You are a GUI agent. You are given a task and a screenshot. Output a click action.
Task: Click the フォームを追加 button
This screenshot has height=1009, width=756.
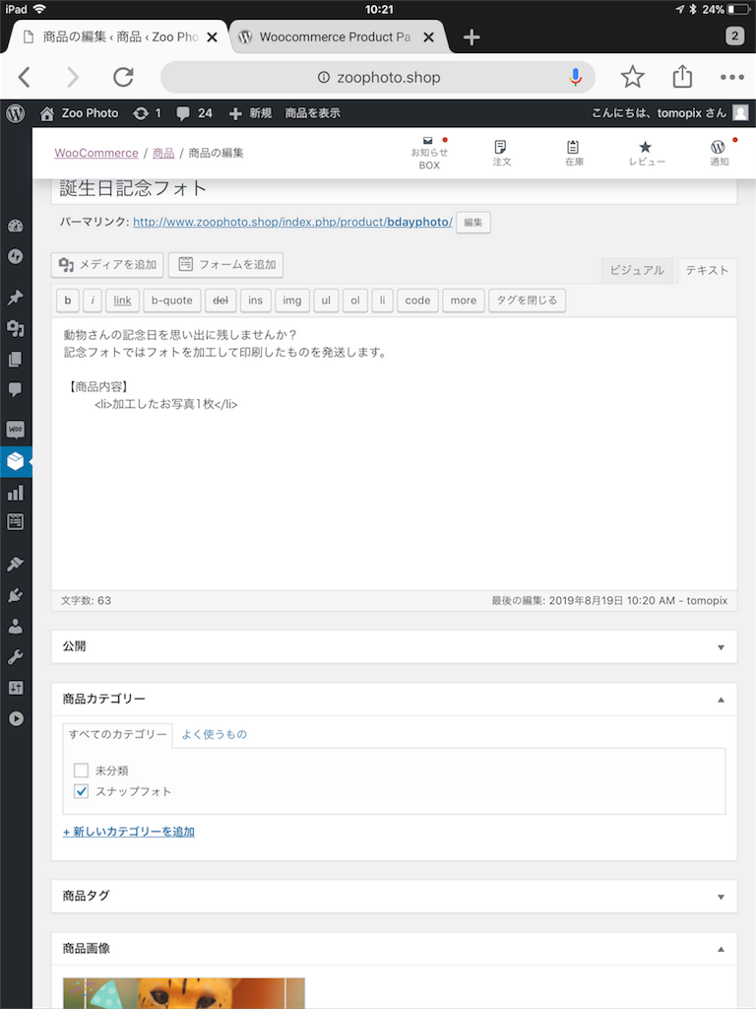225,264
